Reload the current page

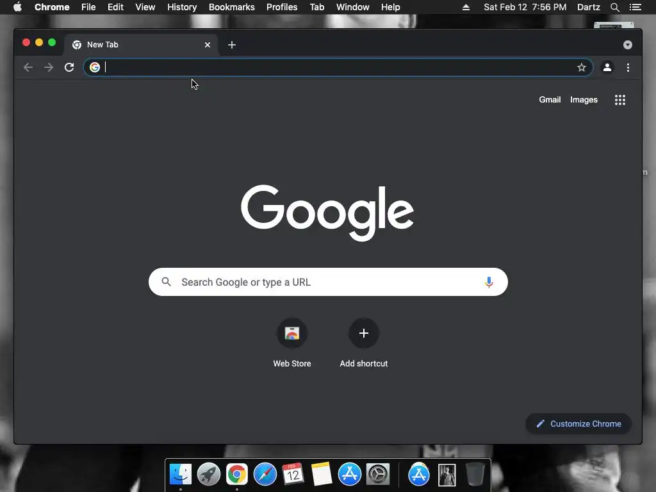[x=69, y=67]
